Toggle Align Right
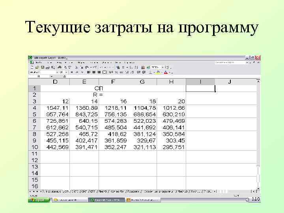The height and width of the screenshot is (213, 284). coord(99,72)
